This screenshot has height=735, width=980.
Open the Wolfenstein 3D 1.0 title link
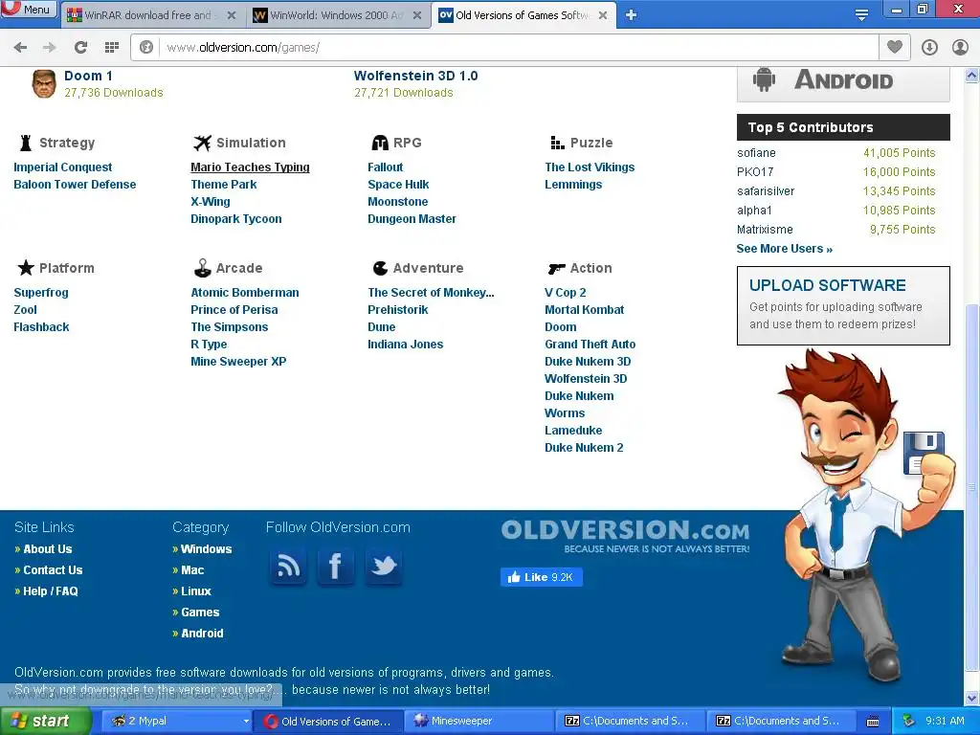pyautogui.click(x=415, y=76)
